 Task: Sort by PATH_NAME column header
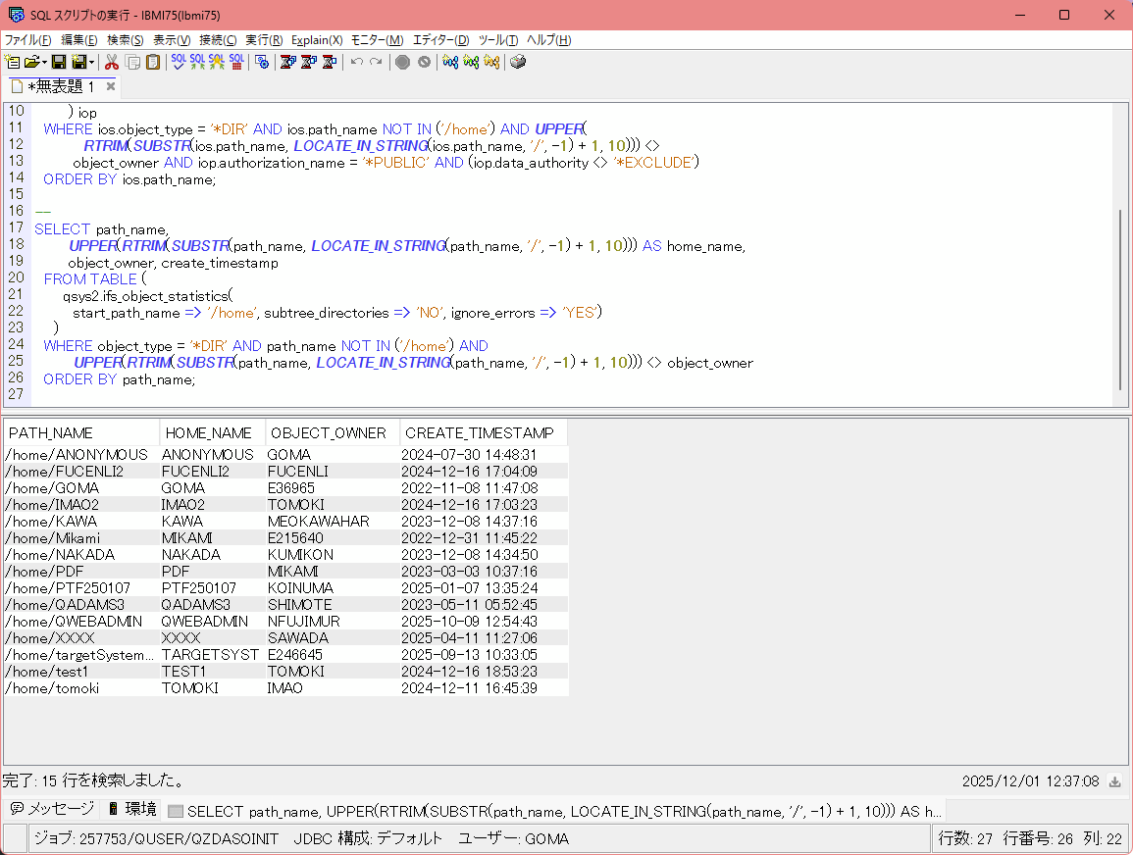81,433
